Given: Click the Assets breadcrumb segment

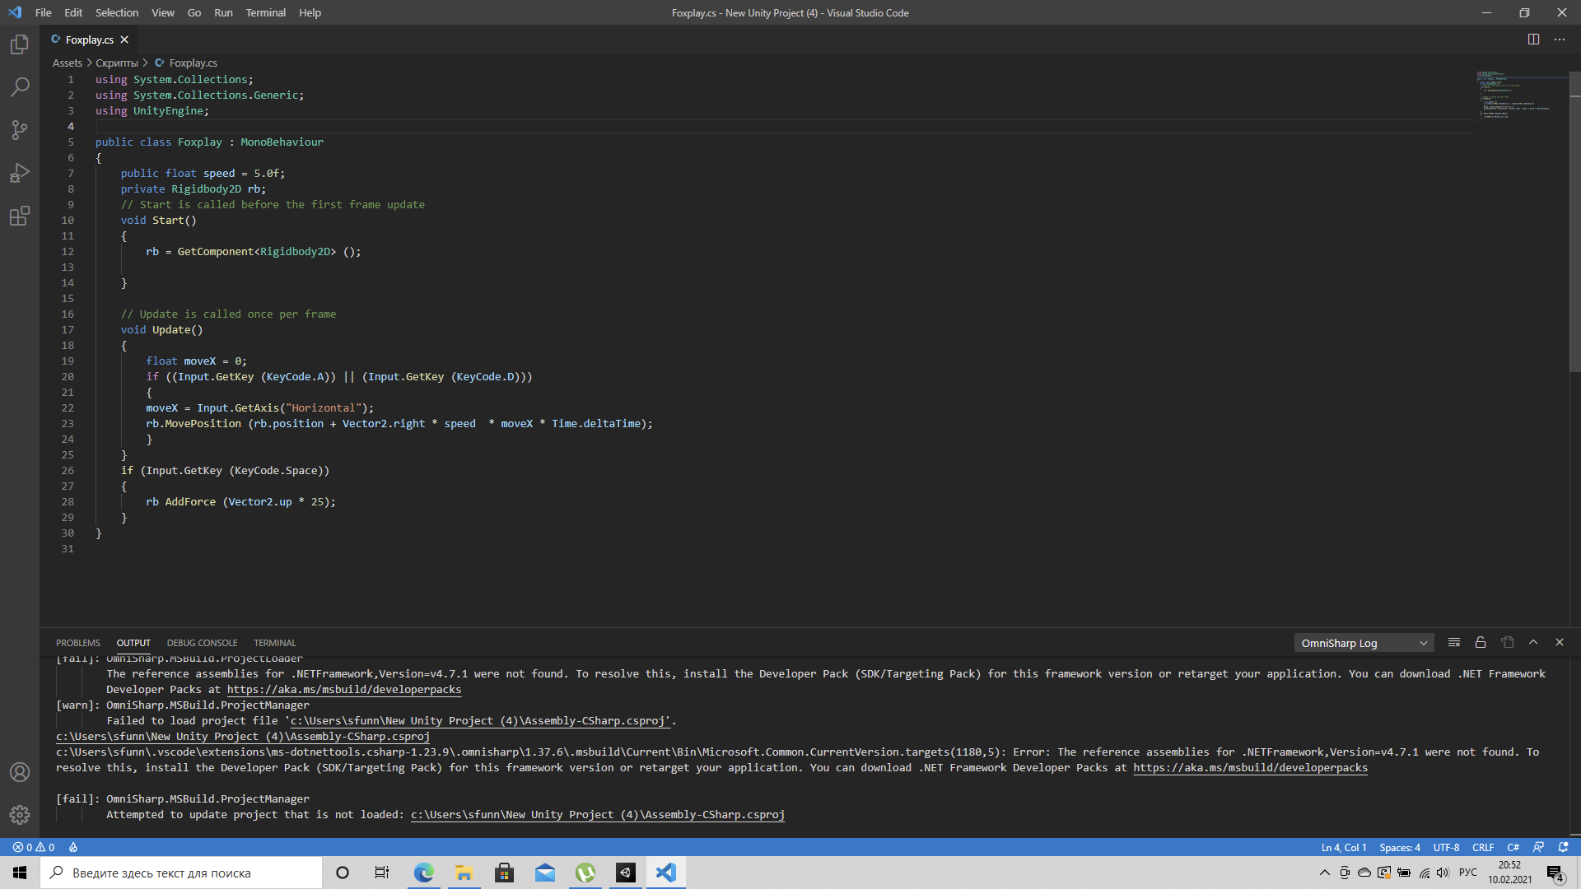Looking at the screenshot, I should [68, 63].
